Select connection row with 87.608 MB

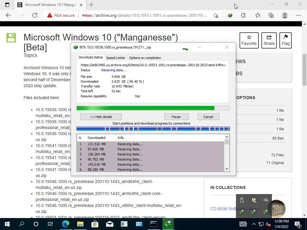(151, 149)
